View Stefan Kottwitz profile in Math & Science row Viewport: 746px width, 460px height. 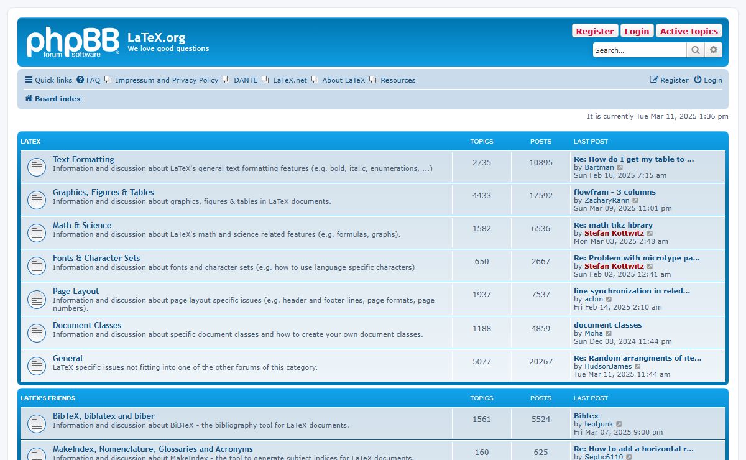(x=614, y=233)
